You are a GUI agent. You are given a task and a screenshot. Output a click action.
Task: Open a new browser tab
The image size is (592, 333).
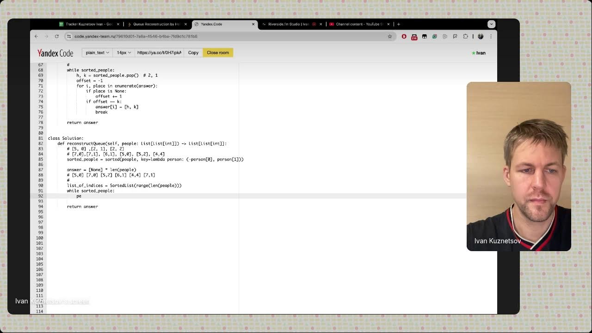tap(398, 24)
